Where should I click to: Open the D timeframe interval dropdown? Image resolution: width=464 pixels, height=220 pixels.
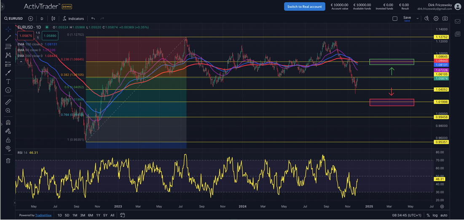(42, 19)
